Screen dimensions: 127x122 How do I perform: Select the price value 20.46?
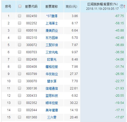74,117
